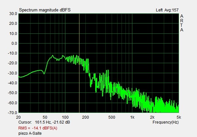The image size is (197, 137).
Task: Click the 0.0 y-axis label
Action: point(14,43)
